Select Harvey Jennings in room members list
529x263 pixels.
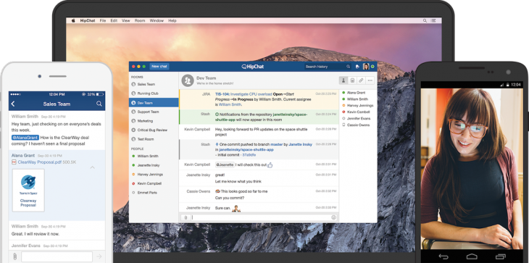click(359, 106)
